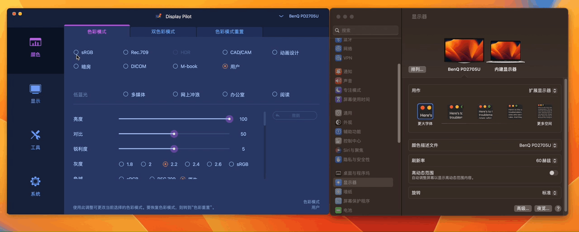Switch to the 双色彩模式 tab
The width and height of the screenshot is (579, 232).
tap(163, 32)
